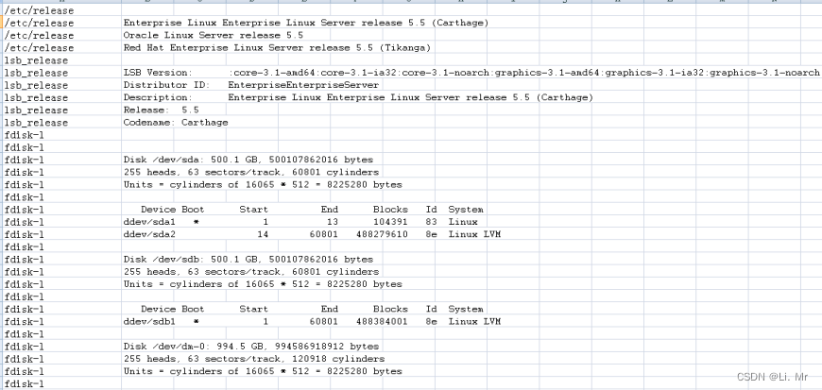Select the Release: 5.5 cell
The height and width of the screenshot is (390, 822).
[x=161, y=110]
